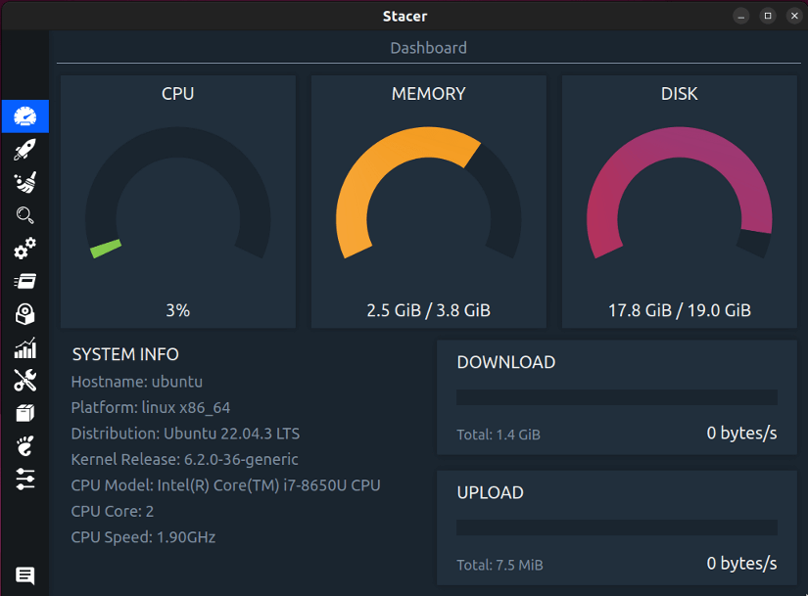Screen dimensions: 808x596
Task: Click the DISK card title
Action: tap(679, 94)
